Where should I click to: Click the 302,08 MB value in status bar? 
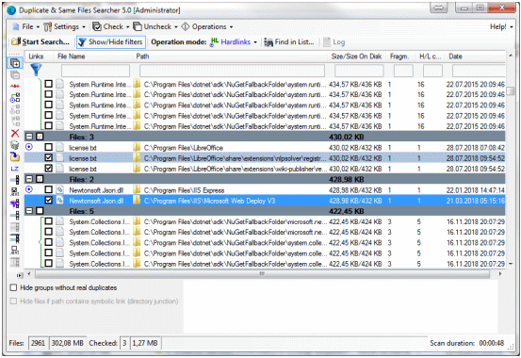pos(68,343)
